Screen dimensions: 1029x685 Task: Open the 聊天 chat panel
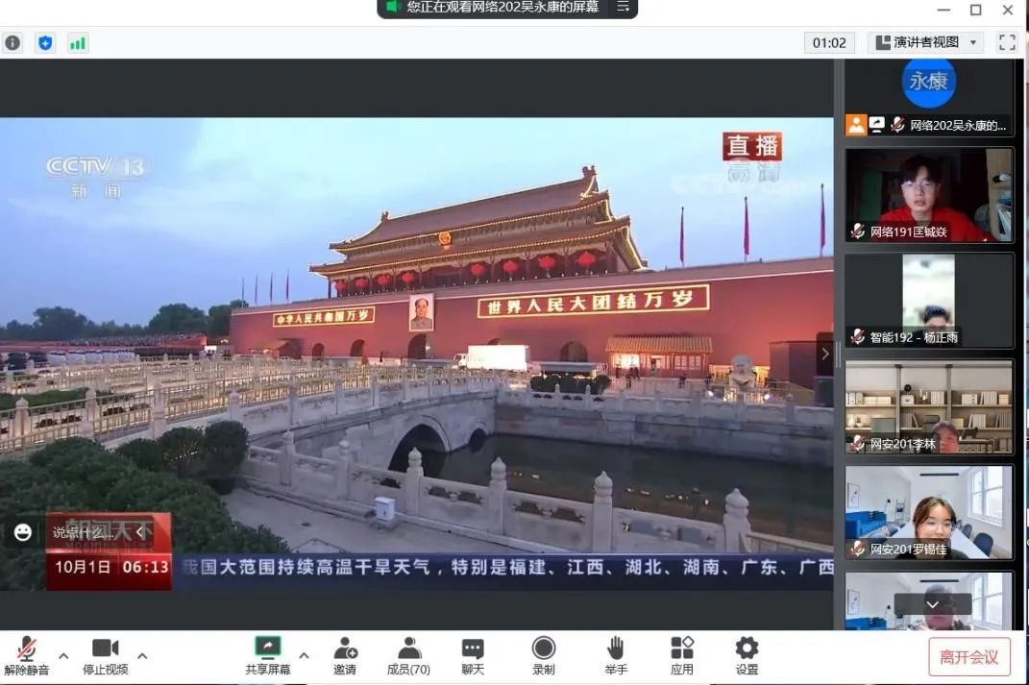coord(473,655)
